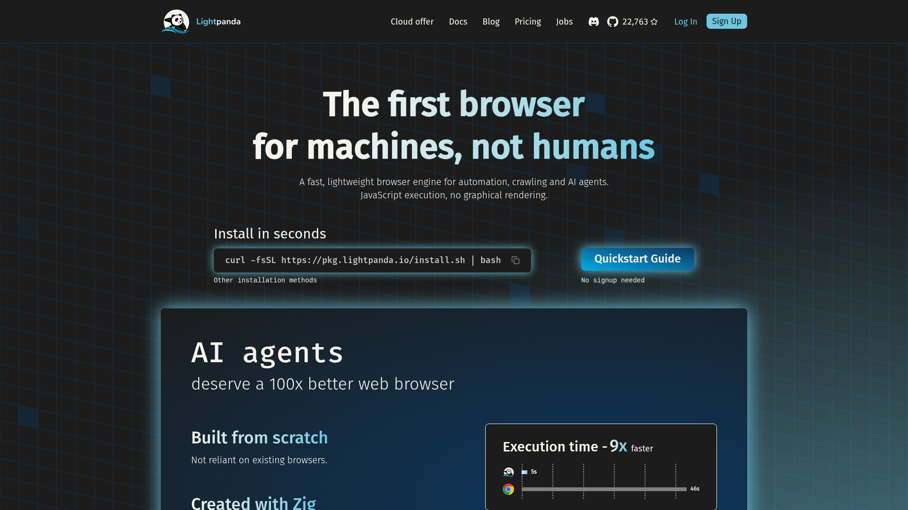The image size is (908, 510).
Task: Open the Quickstart Guide
Action: point(637,259)
